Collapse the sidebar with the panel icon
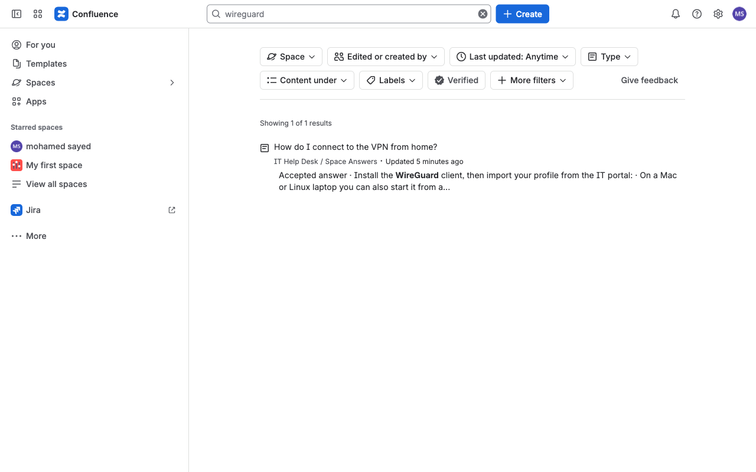The width and height of the screenshot is (756, 472). pyautogui.click(x=17, y=14)
